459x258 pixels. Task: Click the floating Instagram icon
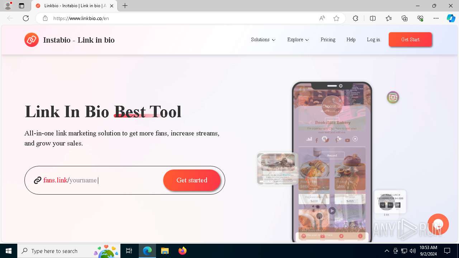point(393,97)
